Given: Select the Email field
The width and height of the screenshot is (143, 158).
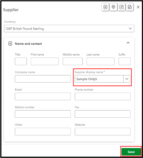Looking at the screenshot, I should [43, 97].
